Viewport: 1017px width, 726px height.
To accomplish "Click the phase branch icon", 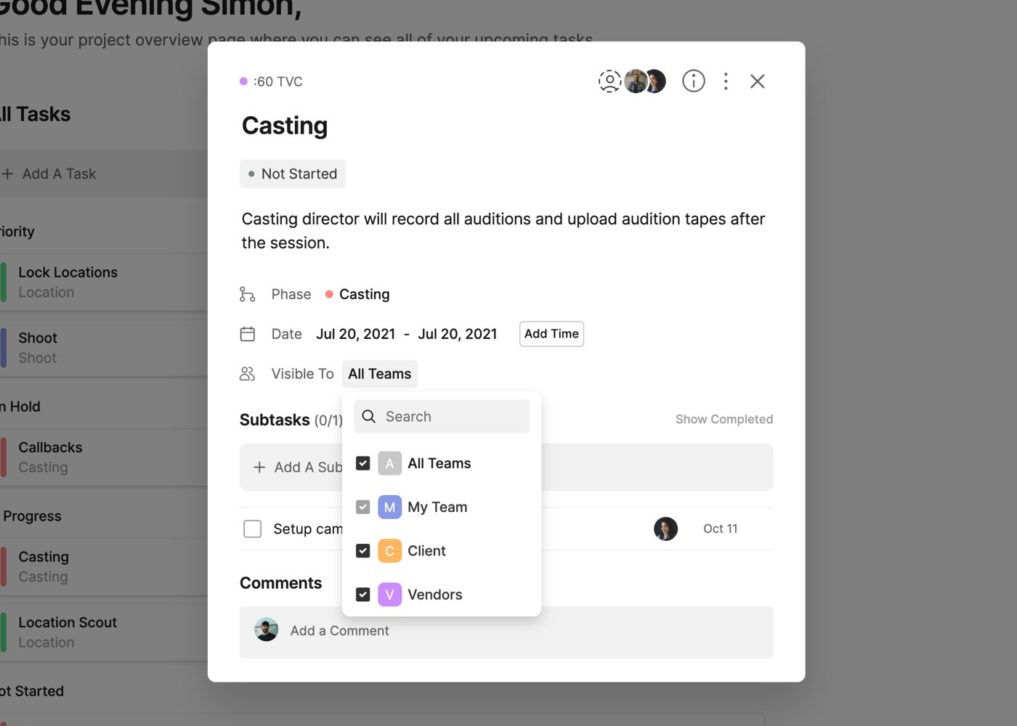I will tap(248, 294).
